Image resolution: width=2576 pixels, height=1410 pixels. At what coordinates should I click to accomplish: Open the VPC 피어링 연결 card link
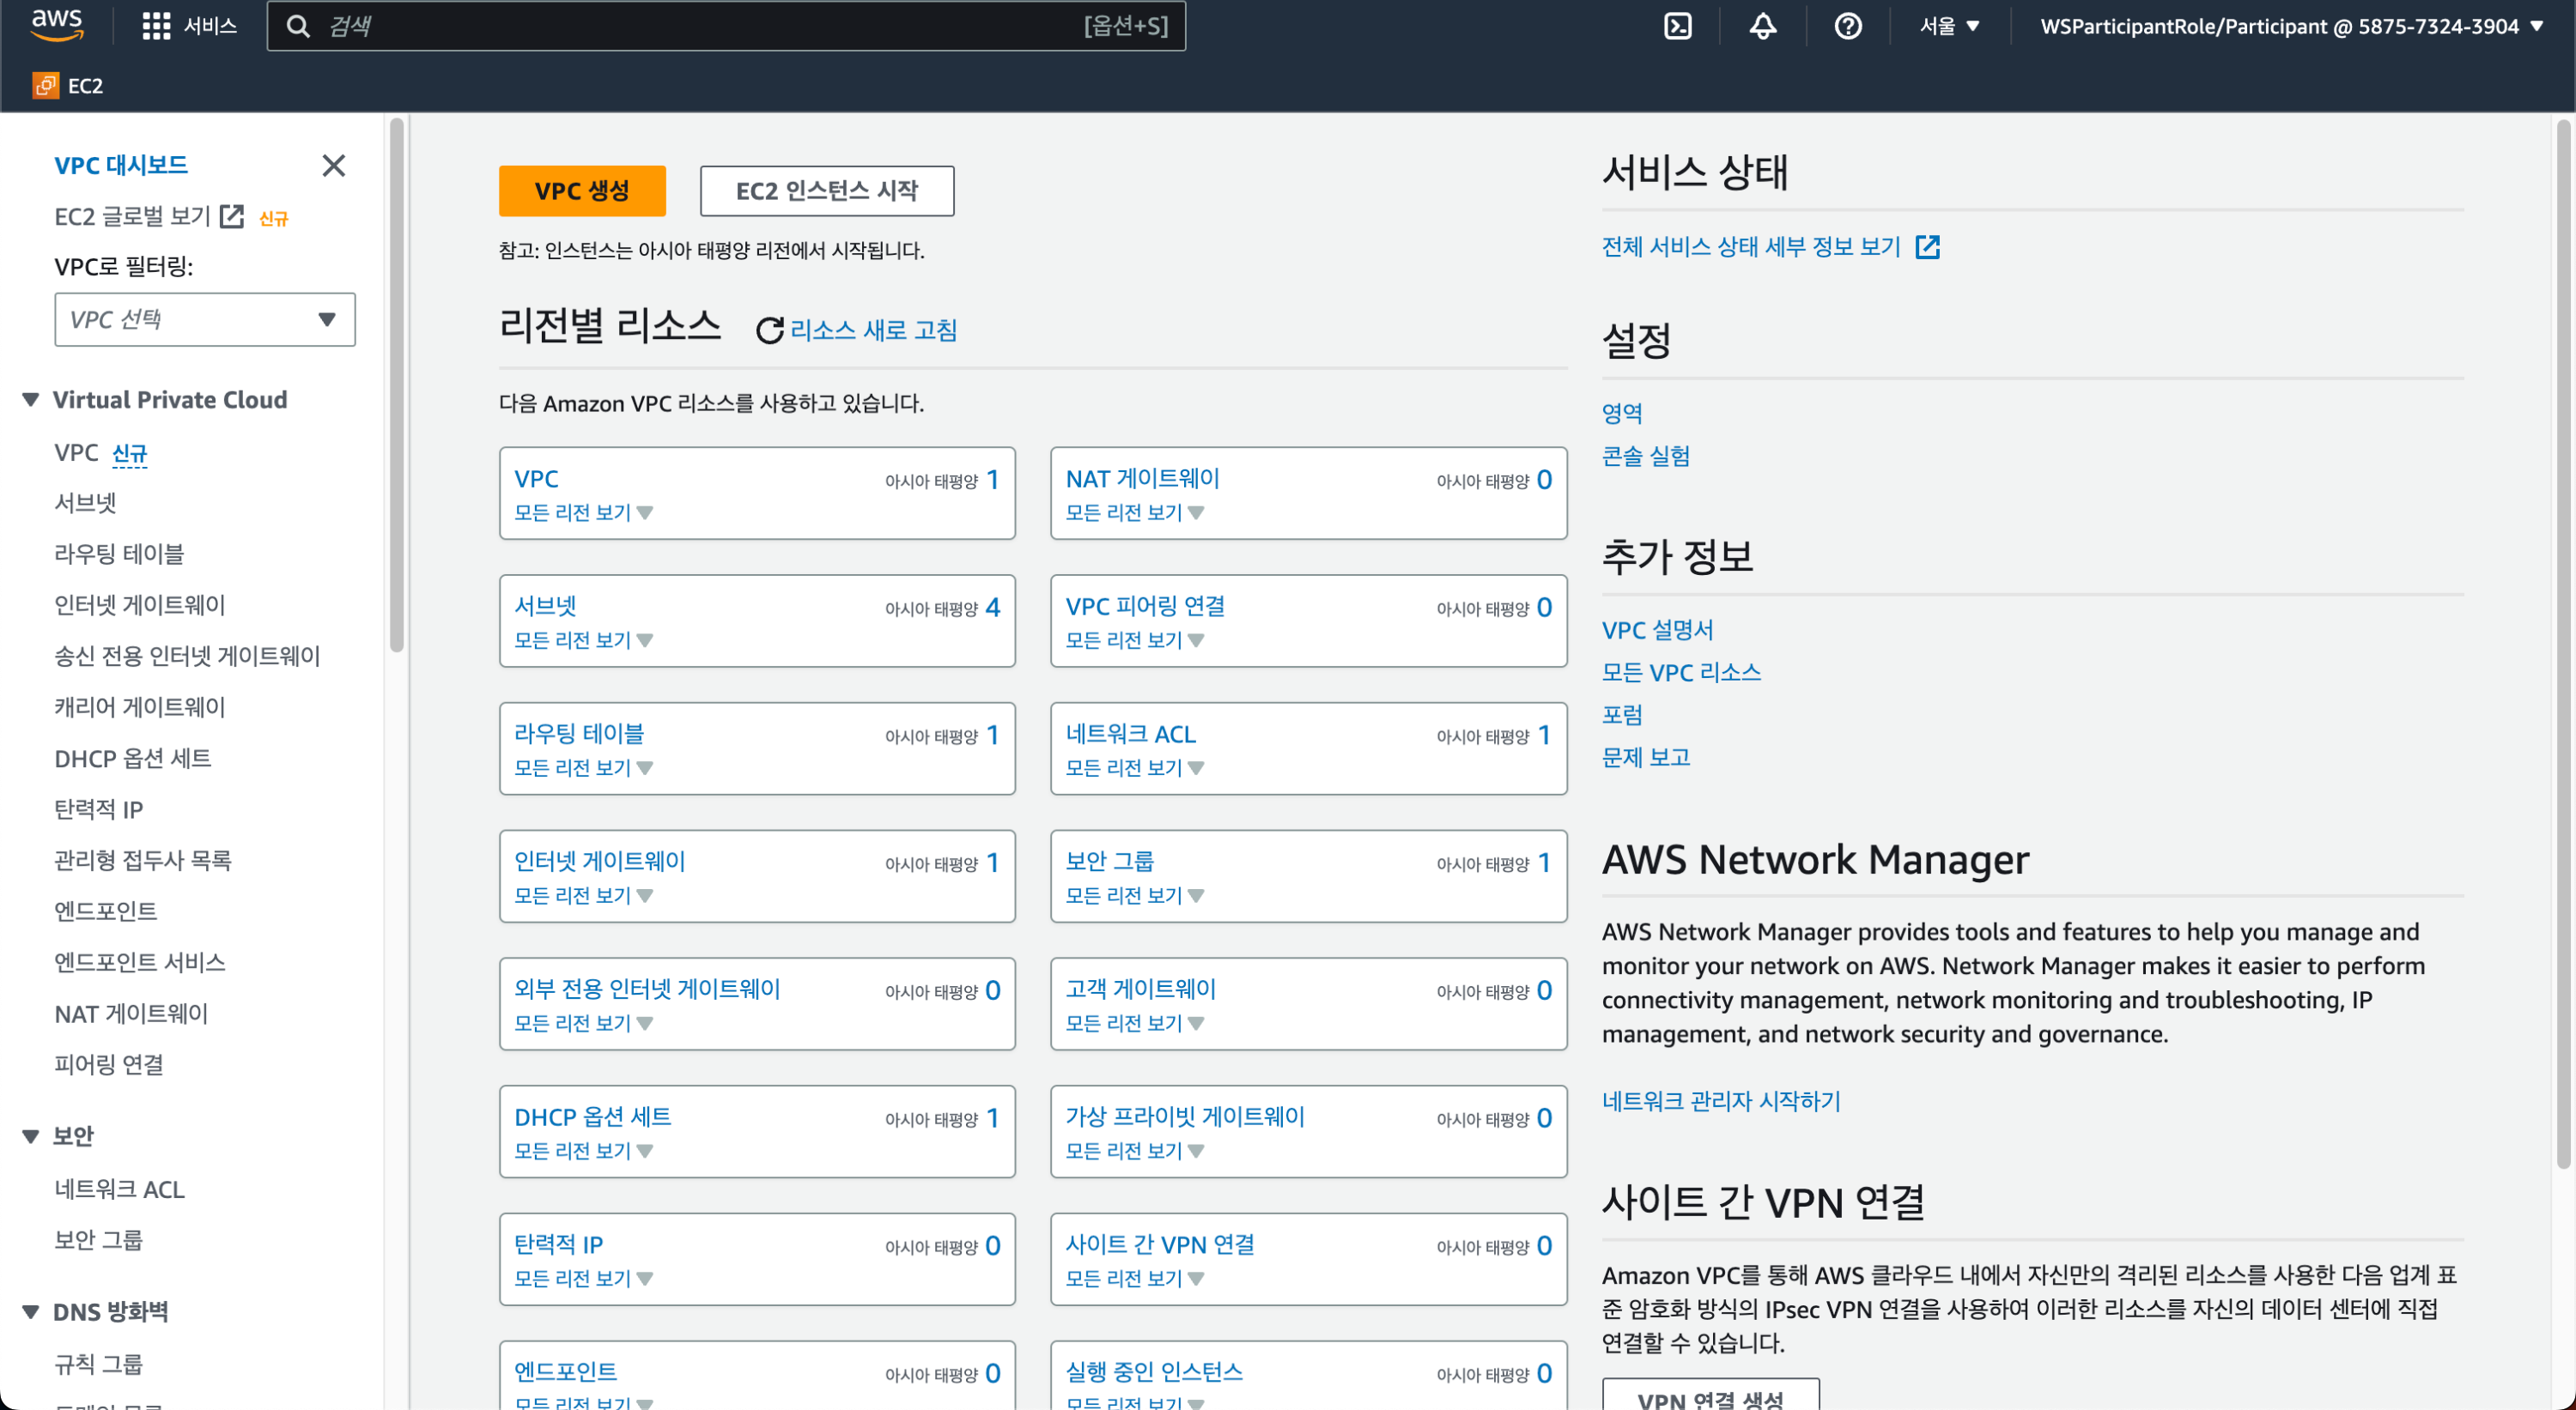point(1145,608)
